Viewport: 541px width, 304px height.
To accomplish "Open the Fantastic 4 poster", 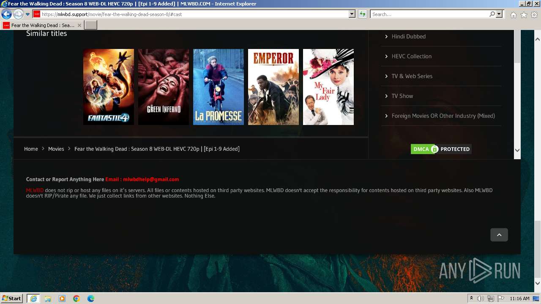I will tap(109, 87).
